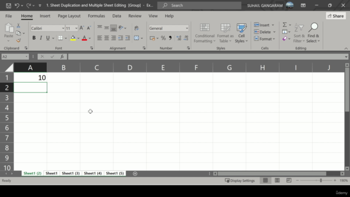Screen dimensions: 350x197
Task: Click the Orientation text angle icon
Action: coord(121,28)
